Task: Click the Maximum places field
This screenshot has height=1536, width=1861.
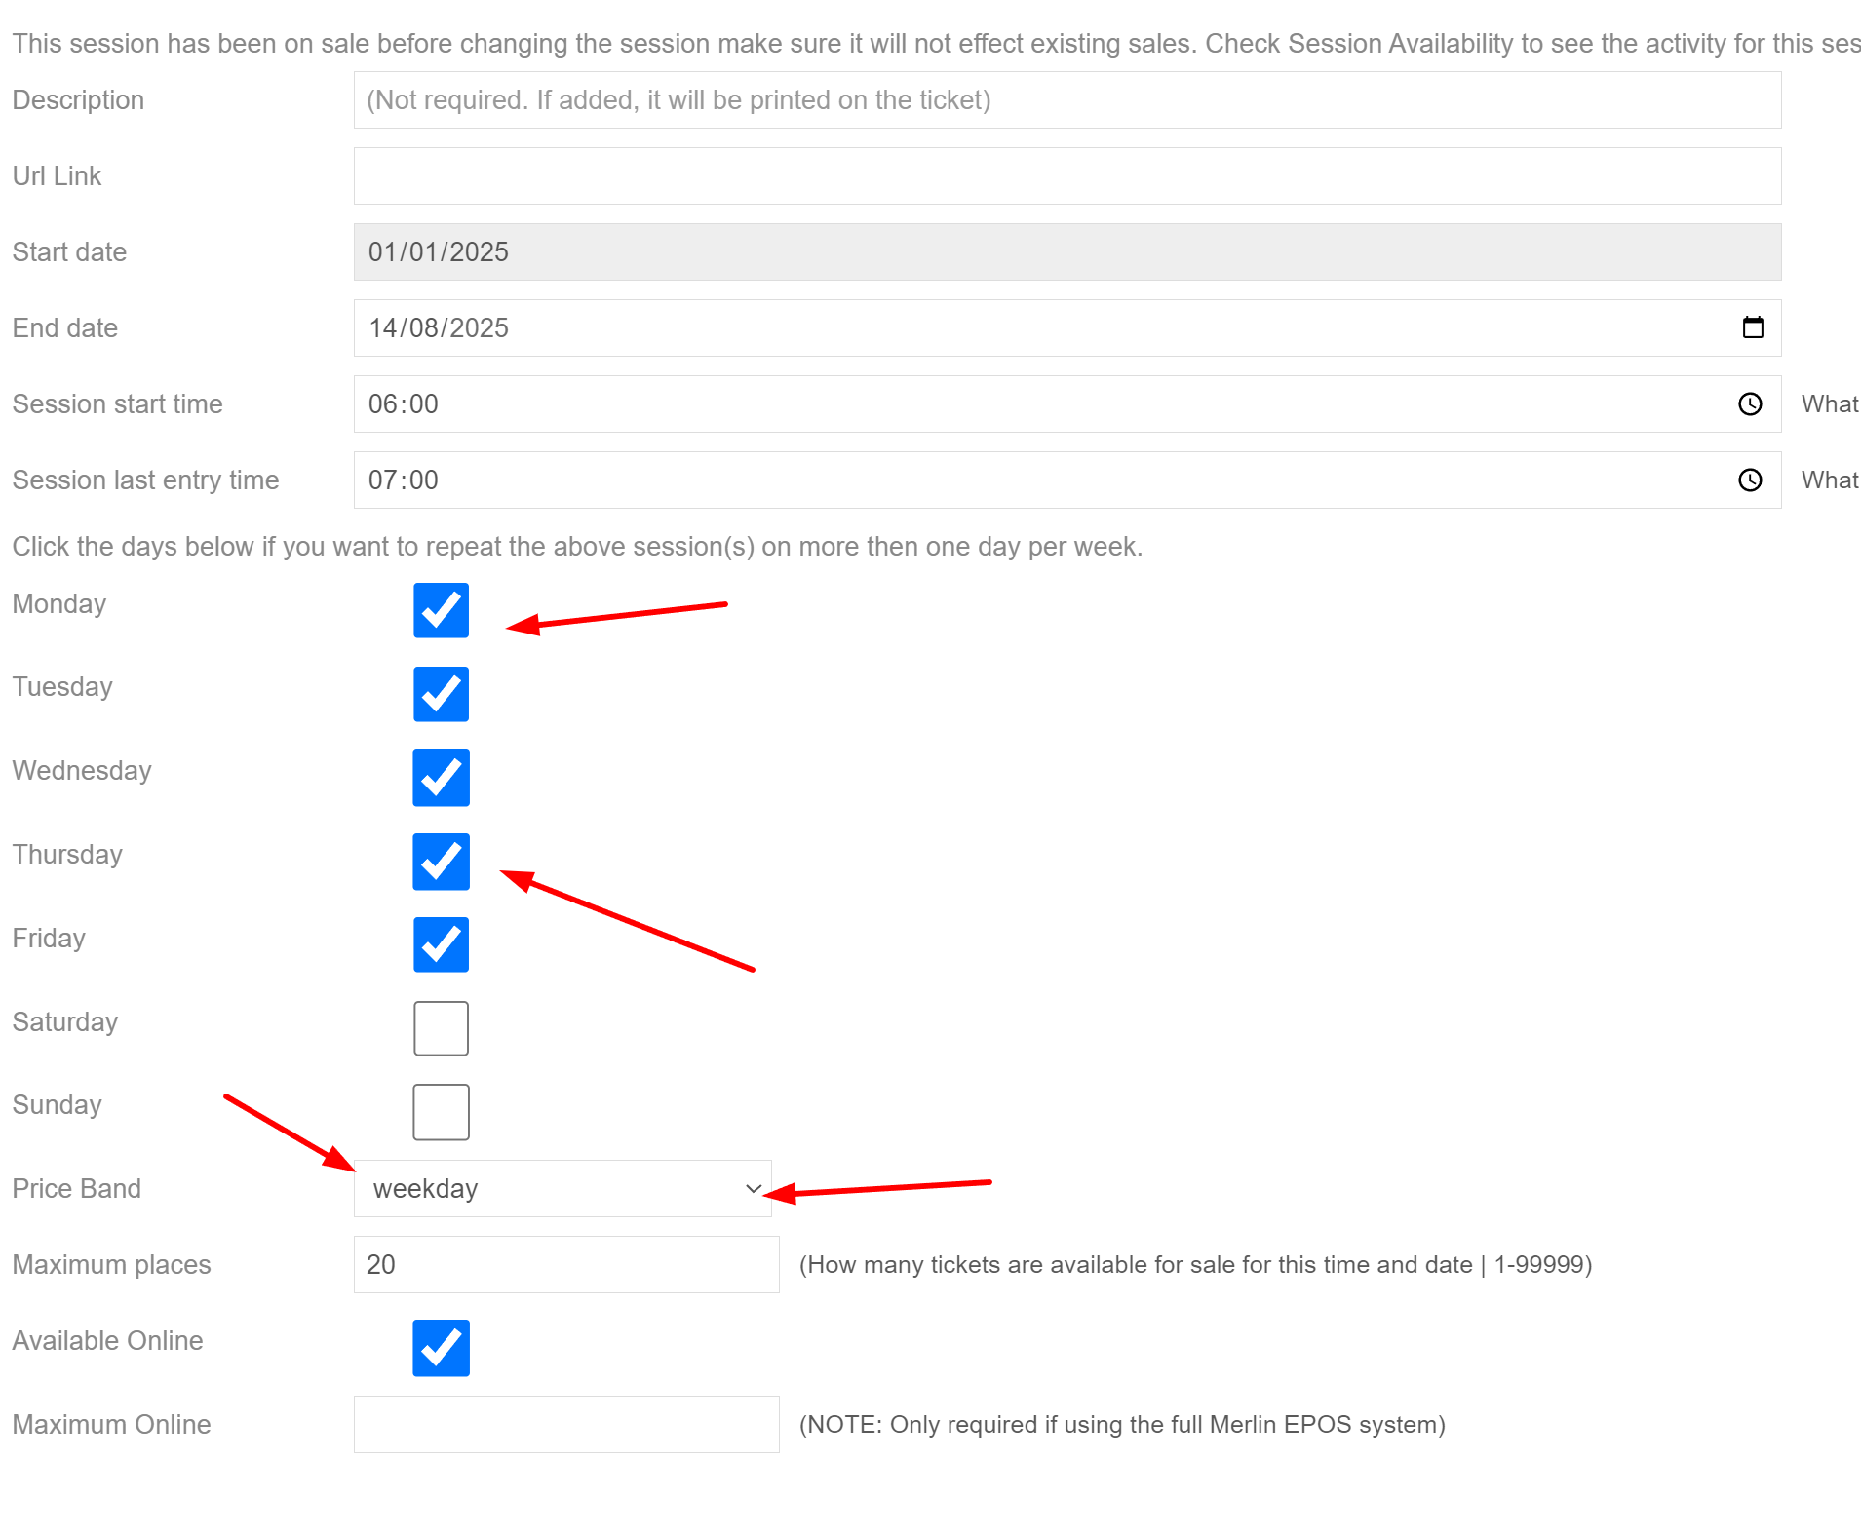Action: click(x=565, y=1264)
